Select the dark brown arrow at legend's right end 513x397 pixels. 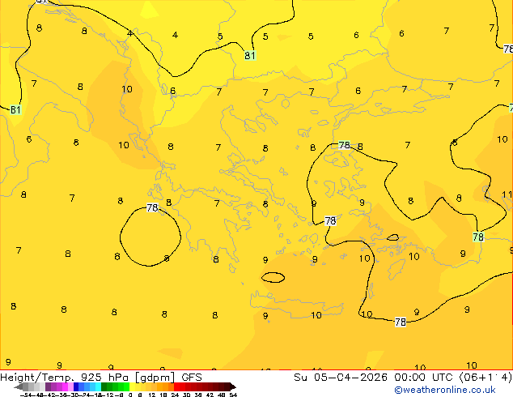233,386
